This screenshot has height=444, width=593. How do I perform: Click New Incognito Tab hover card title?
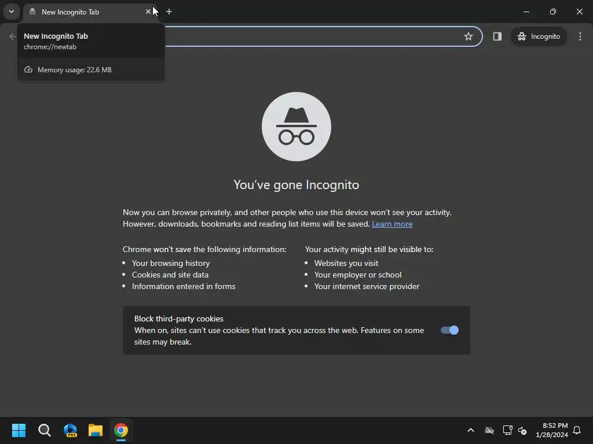56,36
